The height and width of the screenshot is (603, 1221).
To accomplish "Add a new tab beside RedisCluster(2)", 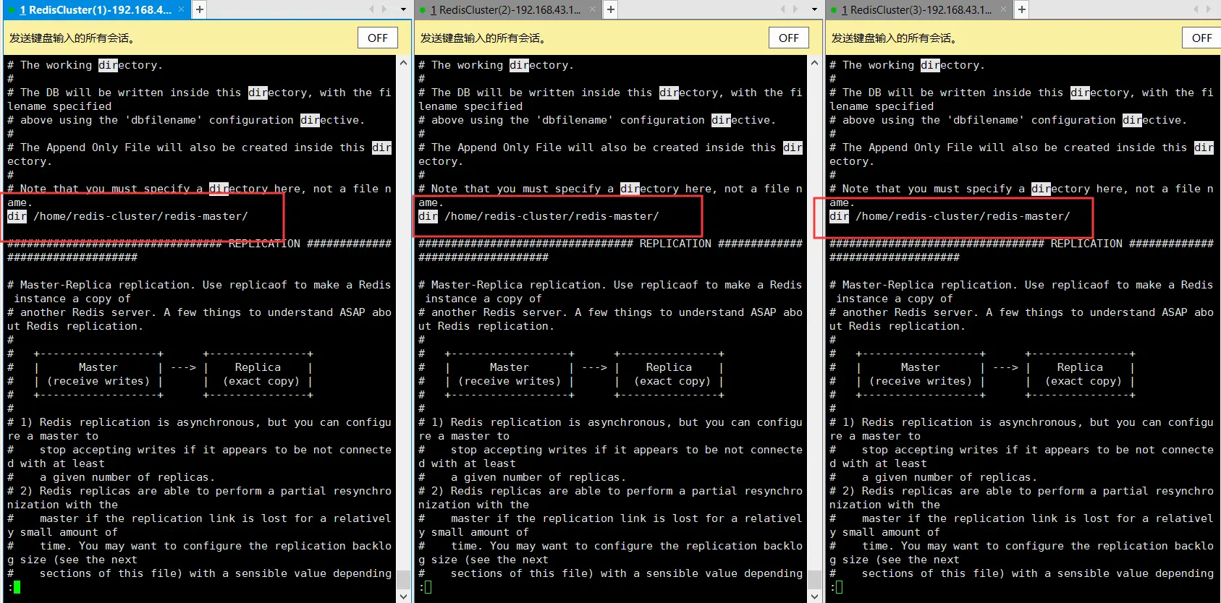I will pyautogui.click(x=611, y=9).
